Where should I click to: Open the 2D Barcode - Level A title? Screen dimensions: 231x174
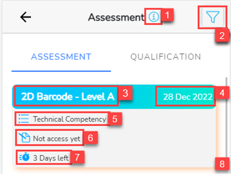(x=68, y=97)
